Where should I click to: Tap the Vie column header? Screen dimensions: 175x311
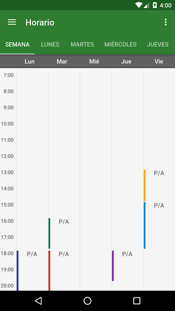point(159,61)
